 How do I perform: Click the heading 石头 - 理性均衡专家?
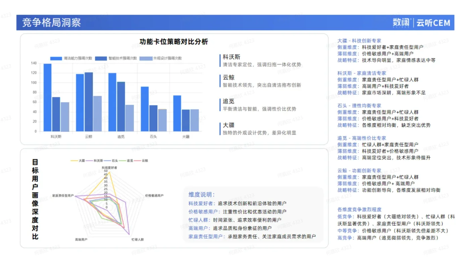[359, 106]
